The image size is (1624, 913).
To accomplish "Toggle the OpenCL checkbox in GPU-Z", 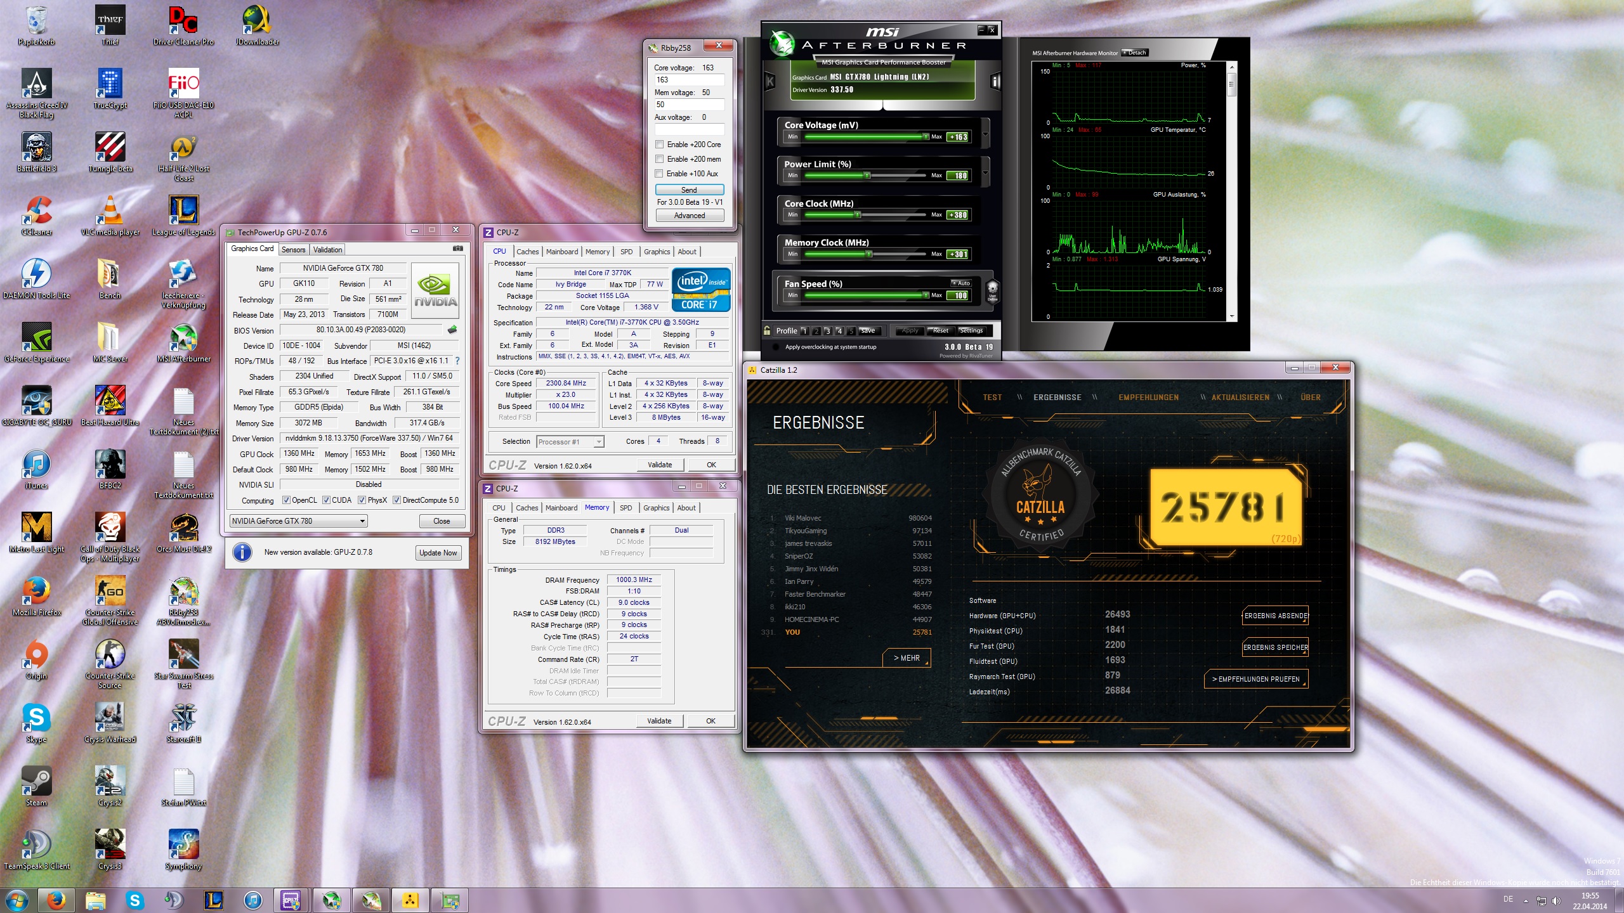I will click(286, 500).
